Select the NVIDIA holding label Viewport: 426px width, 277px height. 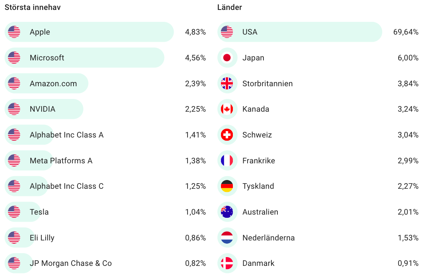click(43, 109)
